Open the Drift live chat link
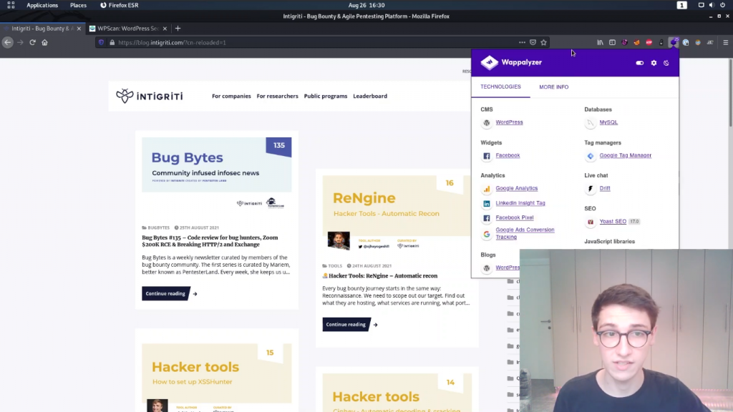Screen dimensions: 733x412 tap(604, 188)
